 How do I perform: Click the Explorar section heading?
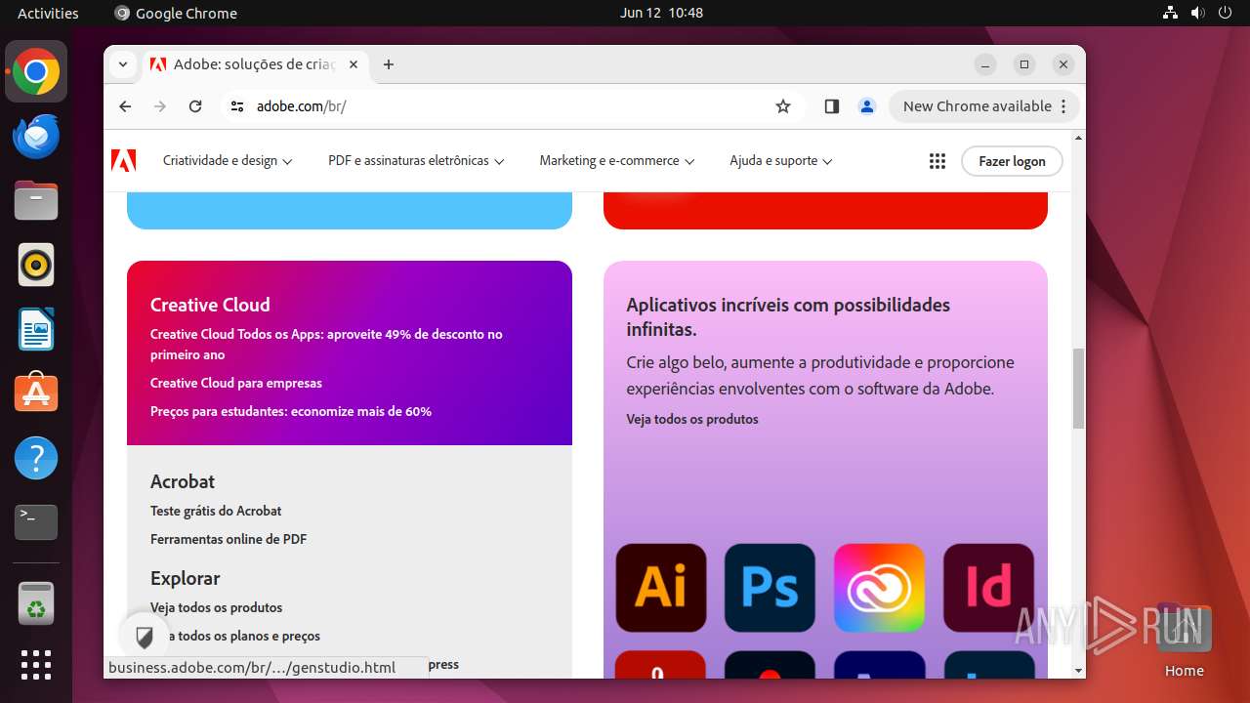pyautogui.click(x=186, y=578)
